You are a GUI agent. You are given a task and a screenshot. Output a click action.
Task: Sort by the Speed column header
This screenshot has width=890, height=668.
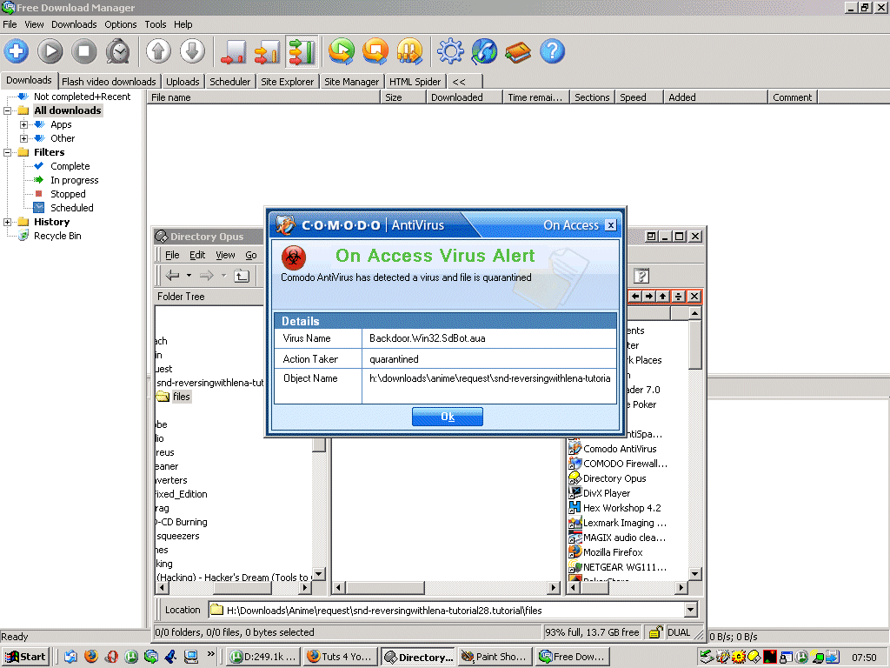tap(639, 97)
